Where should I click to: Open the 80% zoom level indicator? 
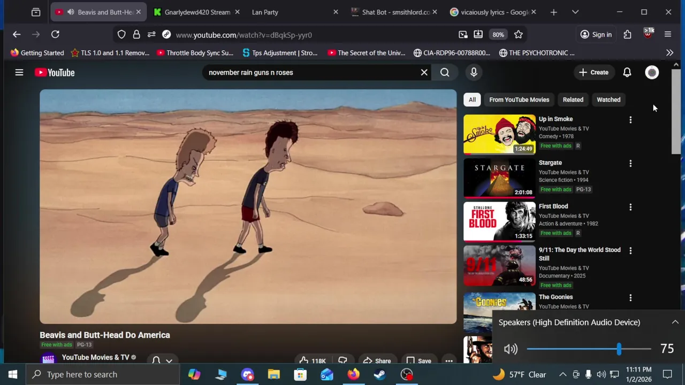[x=498, y=34]
